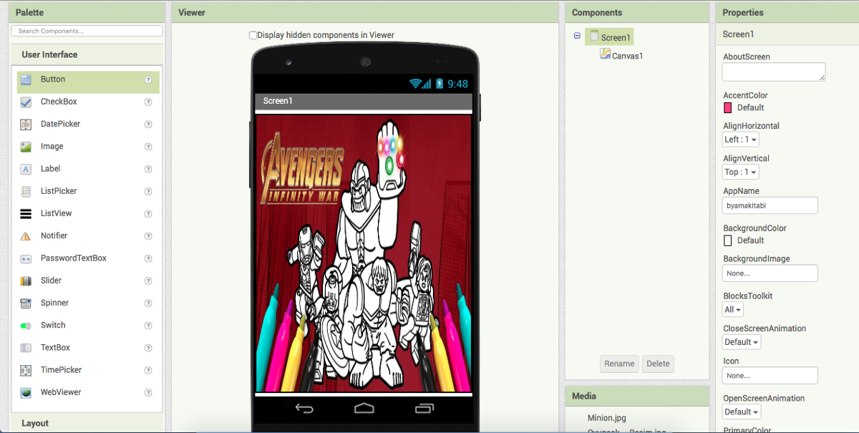The image size is (859, 433).
Task: Select the Image component icon
Action: (x=26, y=147)
